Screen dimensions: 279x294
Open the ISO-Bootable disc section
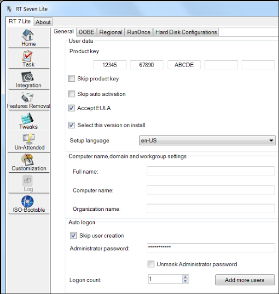point(29,204)
